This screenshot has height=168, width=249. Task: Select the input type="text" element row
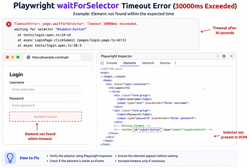(153, 103)
